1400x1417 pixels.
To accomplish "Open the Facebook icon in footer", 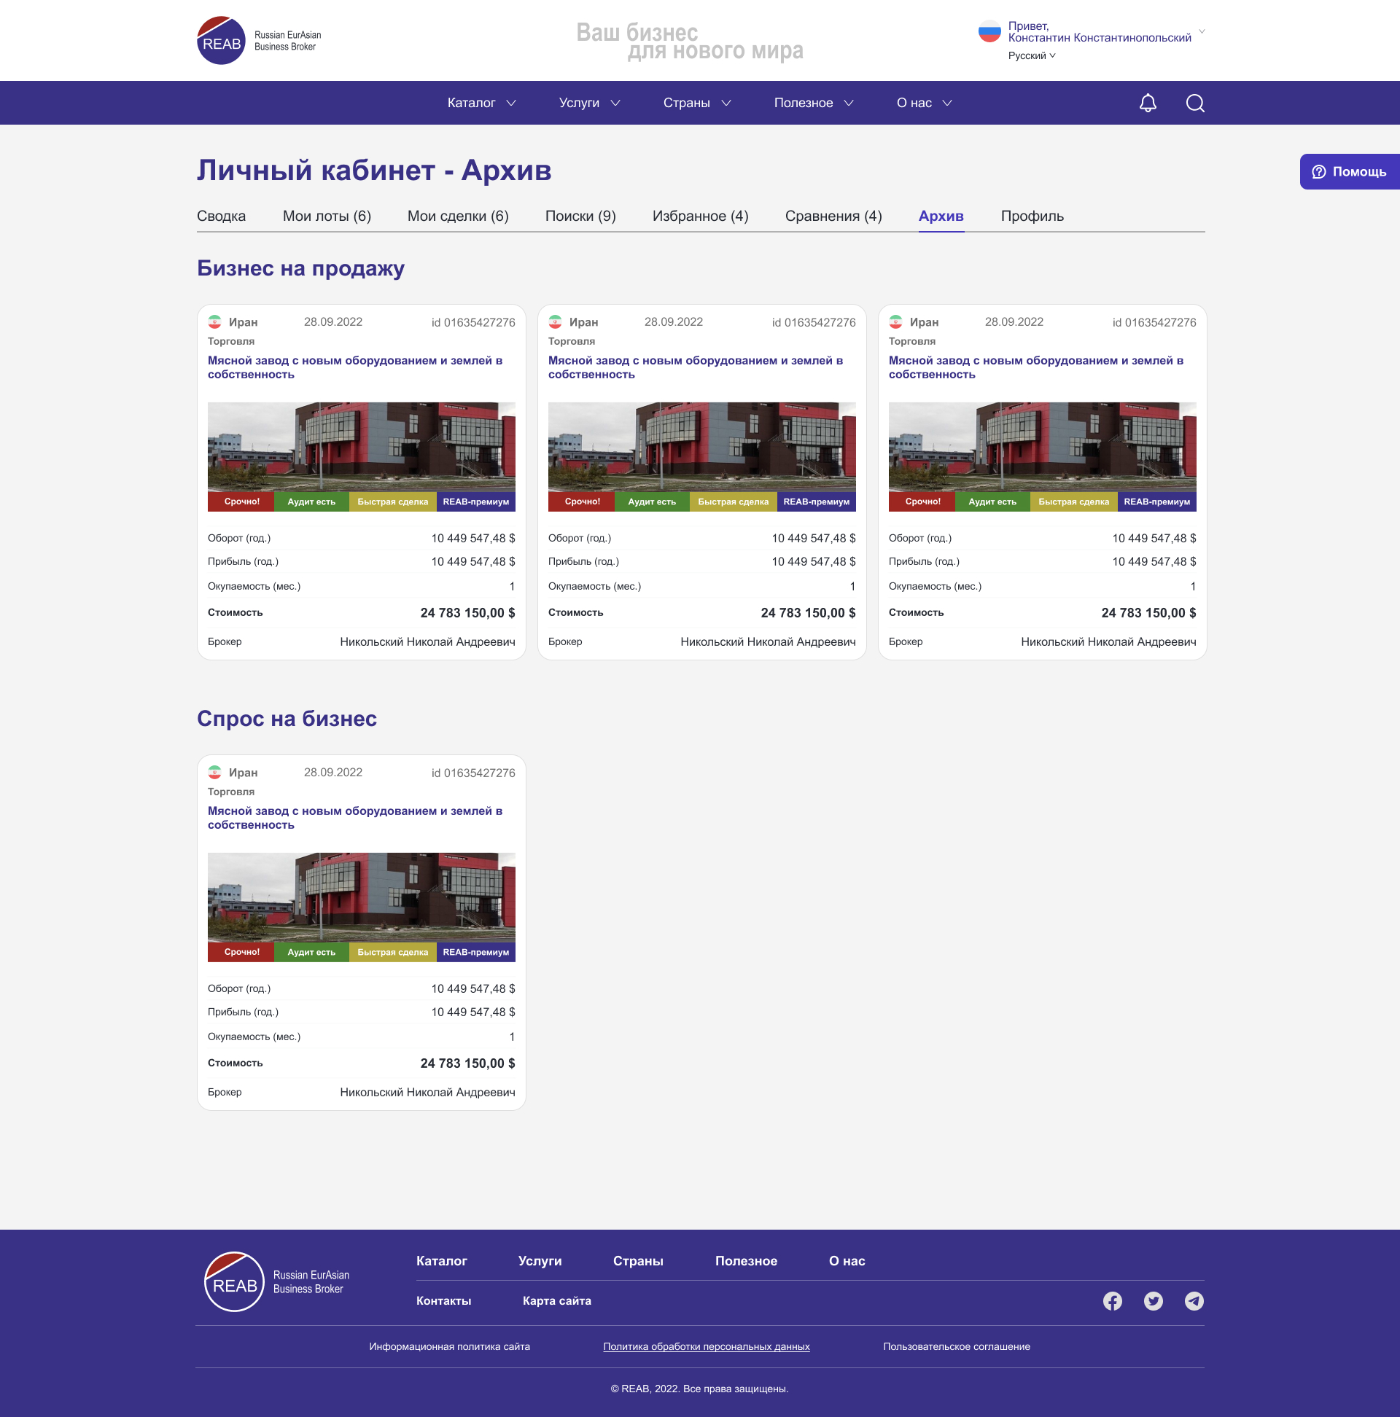I will pyautogui.click(x=1113, y=1301).
